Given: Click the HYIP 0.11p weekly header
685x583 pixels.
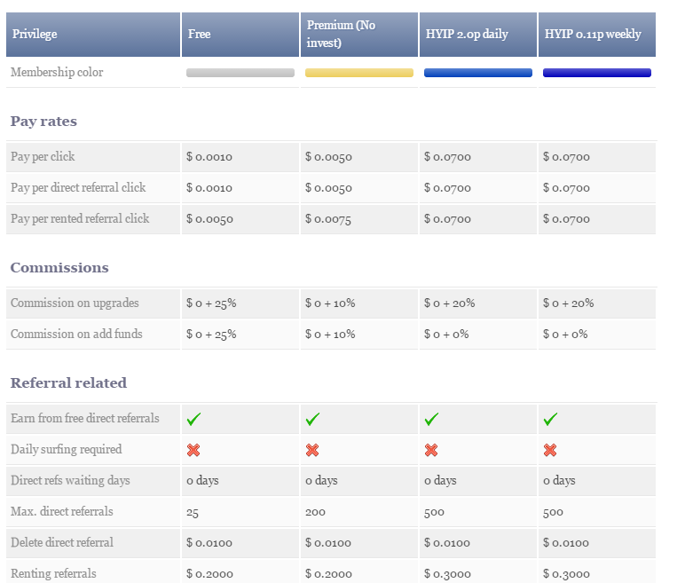Looking at the screenshot, I should point(592,35).
